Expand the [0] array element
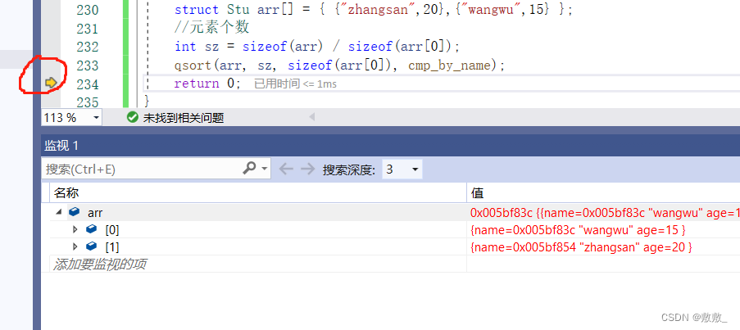 click(x=75, y=229)
